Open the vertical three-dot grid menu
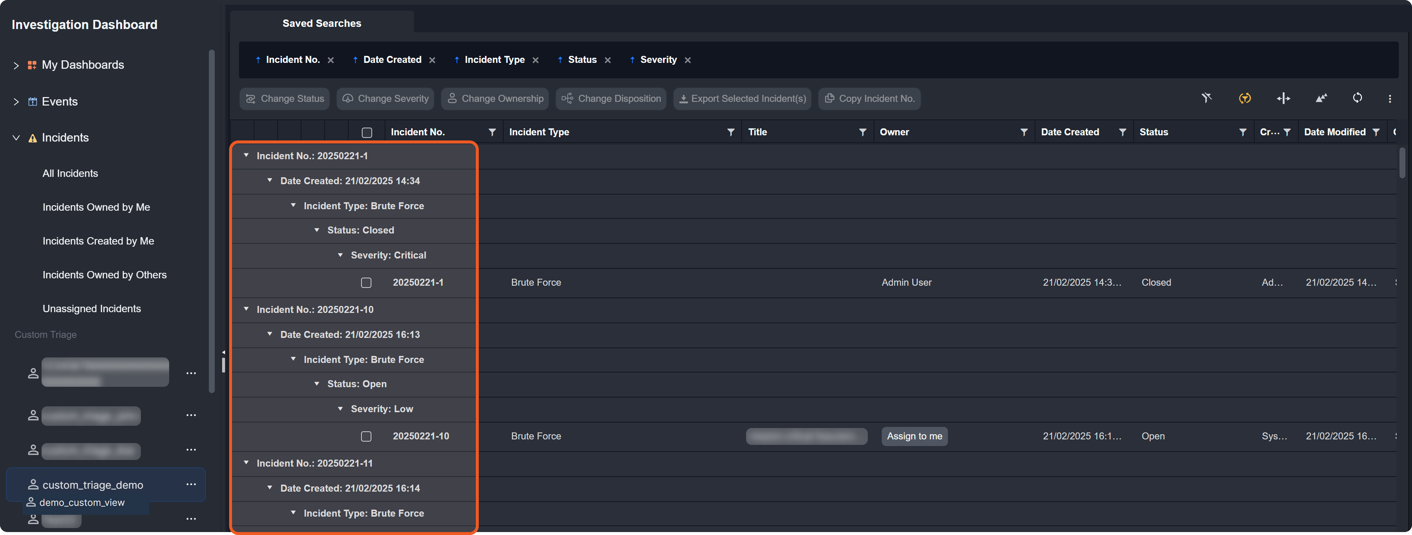 (1390, 99)
